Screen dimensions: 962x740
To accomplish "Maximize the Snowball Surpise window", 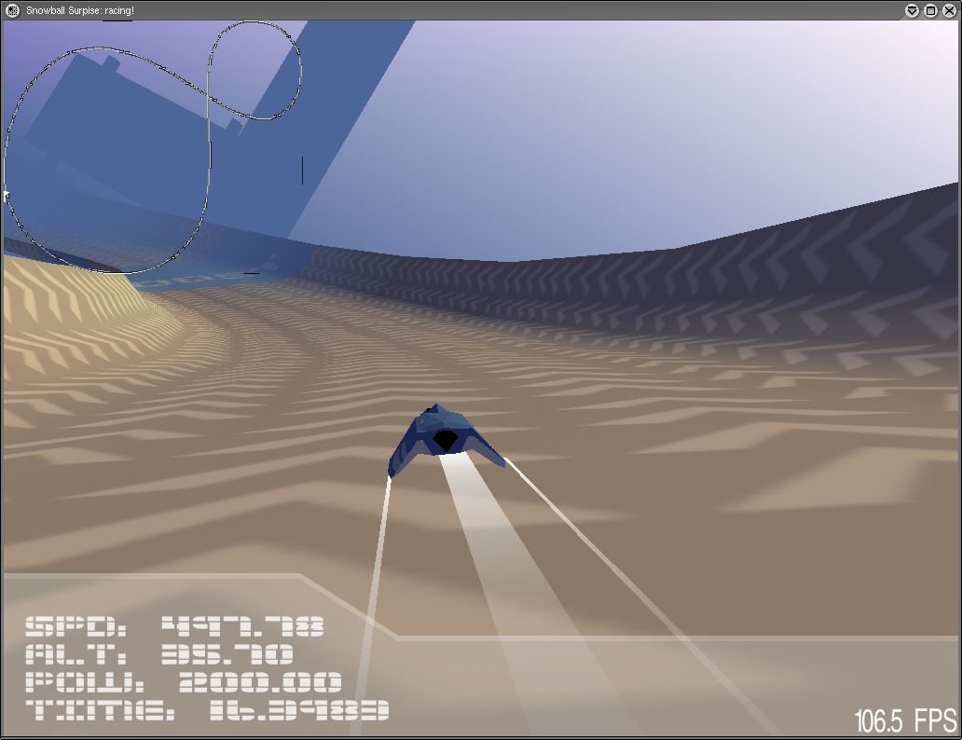I will point(930,10).
